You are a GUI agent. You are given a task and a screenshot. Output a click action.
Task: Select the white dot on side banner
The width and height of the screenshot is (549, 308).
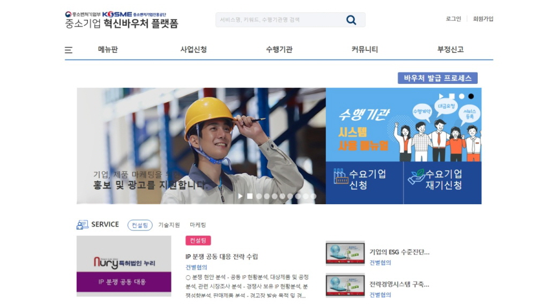coord(462,96)
